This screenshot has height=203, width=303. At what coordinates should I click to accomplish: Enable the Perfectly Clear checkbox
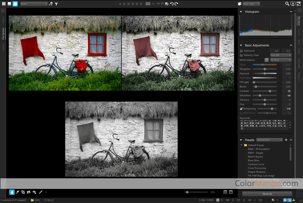[x=241, y=55]
